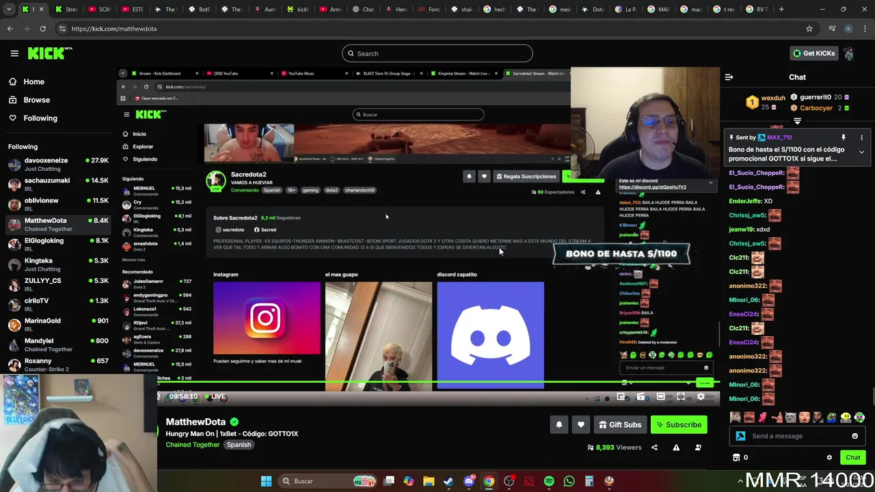Expand the pinned message chevron
This screenshot has height=492, width=875.
tap(861, 152)
